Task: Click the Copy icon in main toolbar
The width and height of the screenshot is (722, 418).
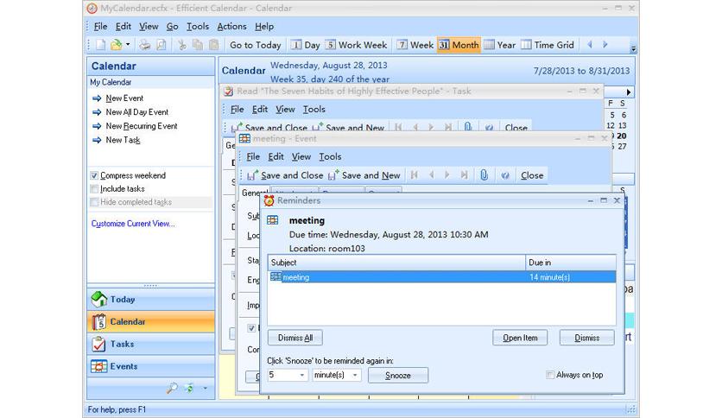Action: 198,45
